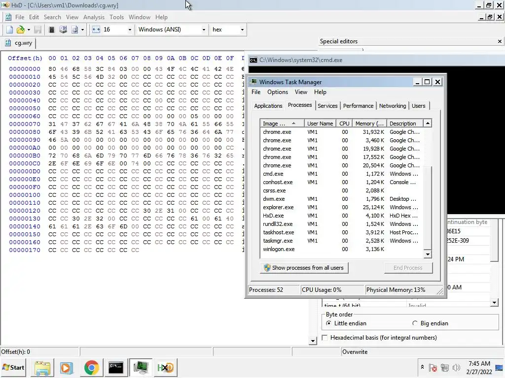The image size is (505, 378).
Task: Select winlogon.exe process row
Action: point(342,249)
